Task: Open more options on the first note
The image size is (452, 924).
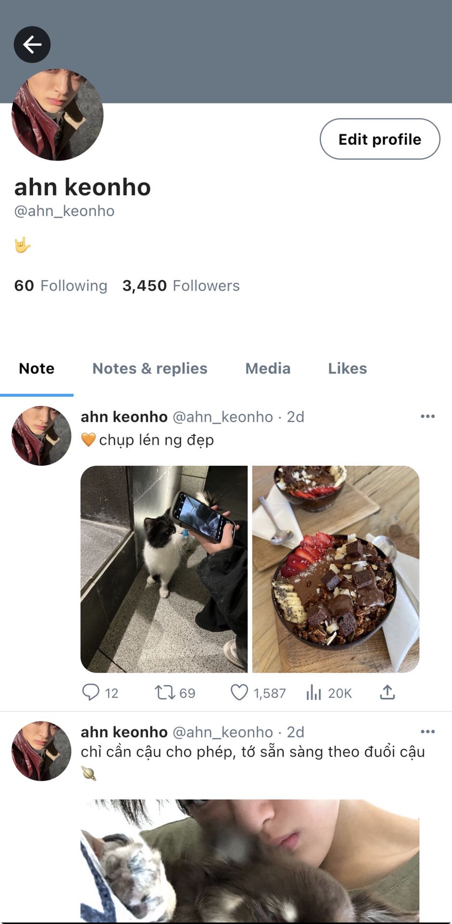Action: click(427, 416)
